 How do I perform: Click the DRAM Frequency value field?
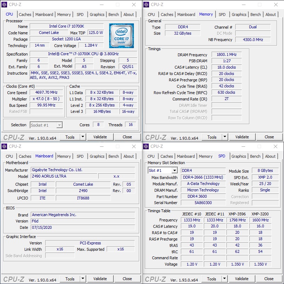(x=226, y=55)
